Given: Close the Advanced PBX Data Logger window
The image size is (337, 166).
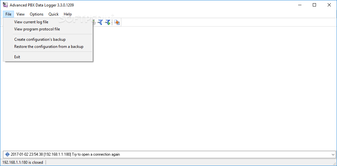Looking at the screenshot, I should [x=329, y=5].
